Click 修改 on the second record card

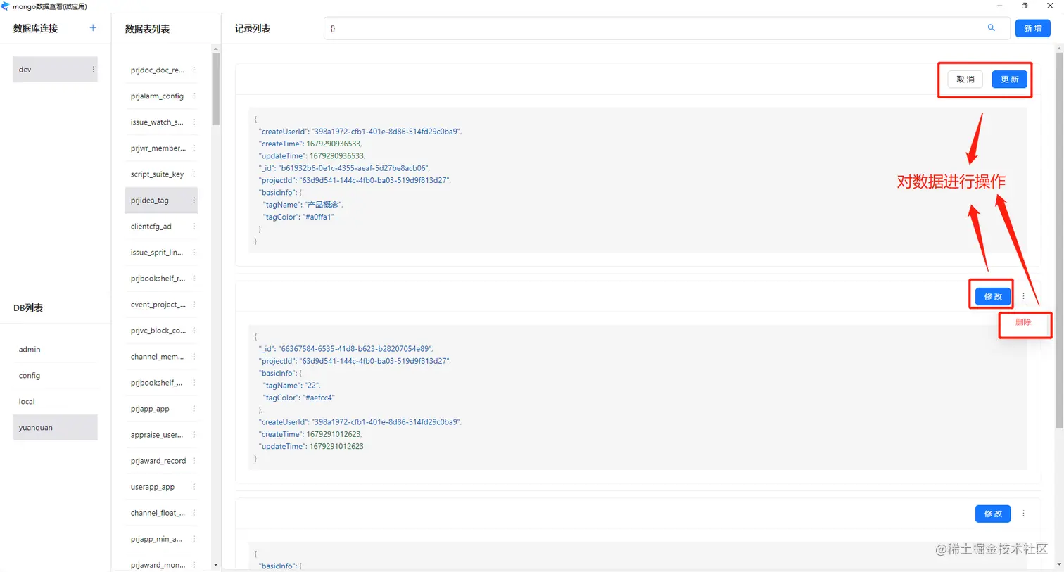(993, 297)
